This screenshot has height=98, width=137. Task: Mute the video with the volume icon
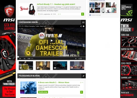(x=25, y=59)
